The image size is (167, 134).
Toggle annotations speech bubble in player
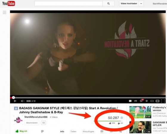130,101
